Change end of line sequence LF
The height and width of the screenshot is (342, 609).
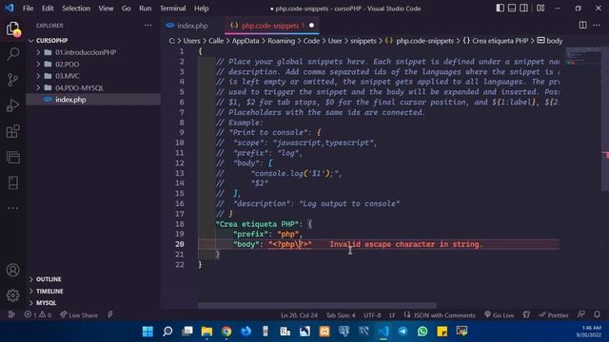point(392,314)
